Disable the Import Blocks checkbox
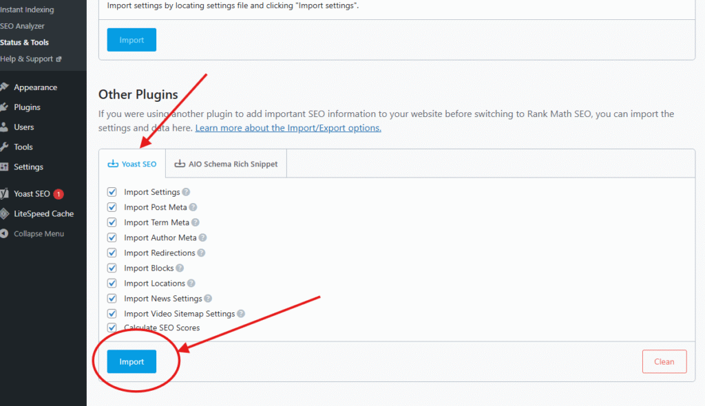705x406 pixels. pyautogui.click(x=112, y=268)
